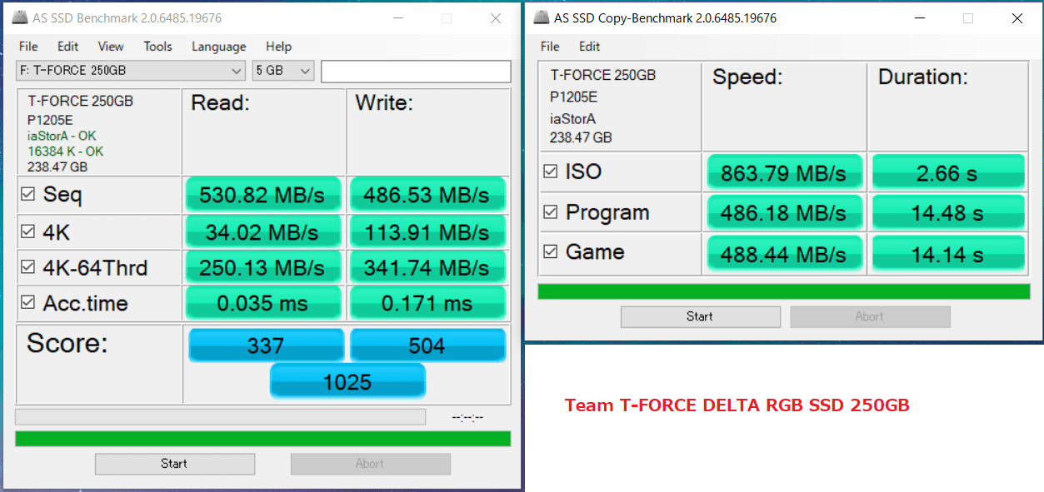Click the Seq read result 530.82 MB/s

tap(263, 195)
